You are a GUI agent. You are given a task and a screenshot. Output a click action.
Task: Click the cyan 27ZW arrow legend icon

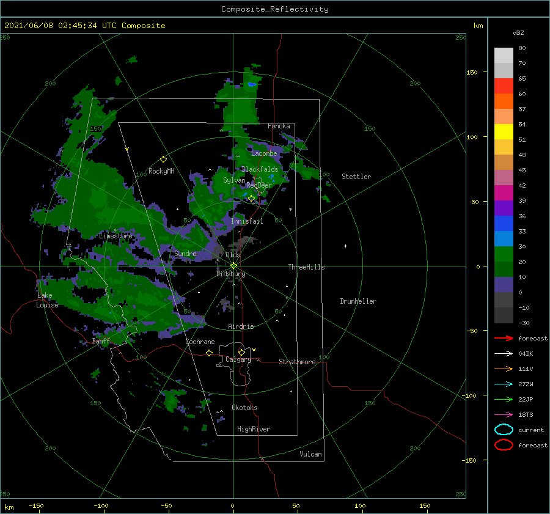point(504,384)
